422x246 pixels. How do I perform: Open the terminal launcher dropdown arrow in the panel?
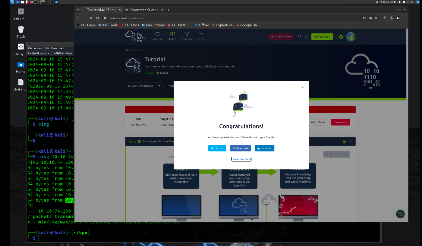pos(39,2)
